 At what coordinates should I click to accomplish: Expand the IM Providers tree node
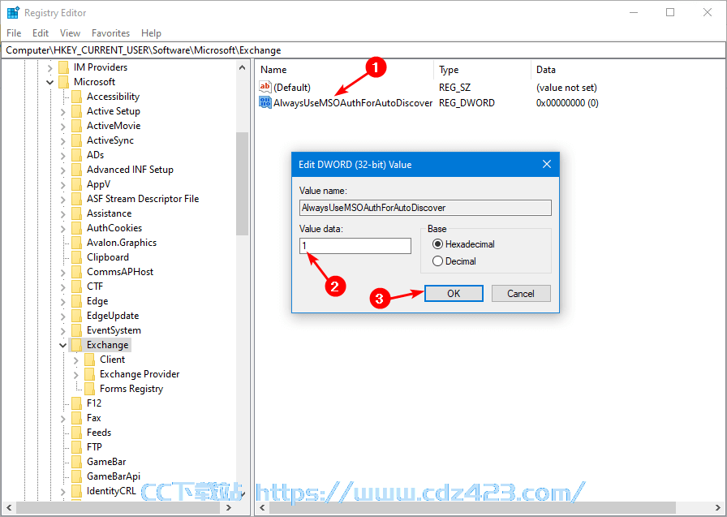coord(50,68)
